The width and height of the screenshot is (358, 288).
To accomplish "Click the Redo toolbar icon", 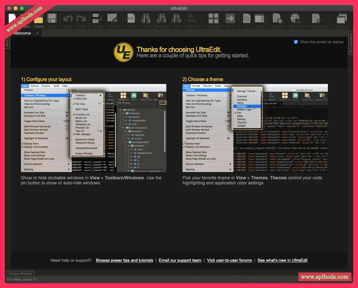I will [81, 21].
